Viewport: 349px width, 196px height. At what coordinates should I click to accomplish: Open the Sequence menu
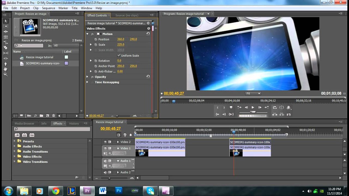(x=49, y=8)
